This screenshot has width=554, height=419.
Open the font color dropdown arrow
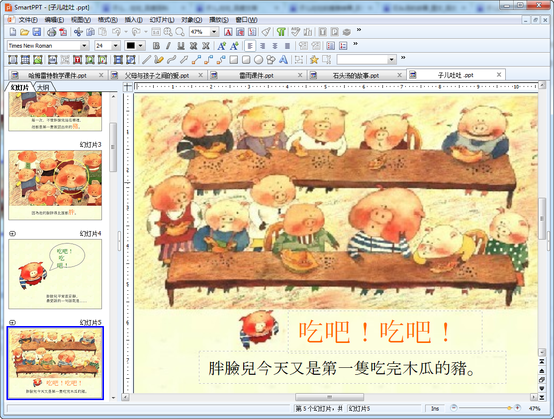coord(141,46)
